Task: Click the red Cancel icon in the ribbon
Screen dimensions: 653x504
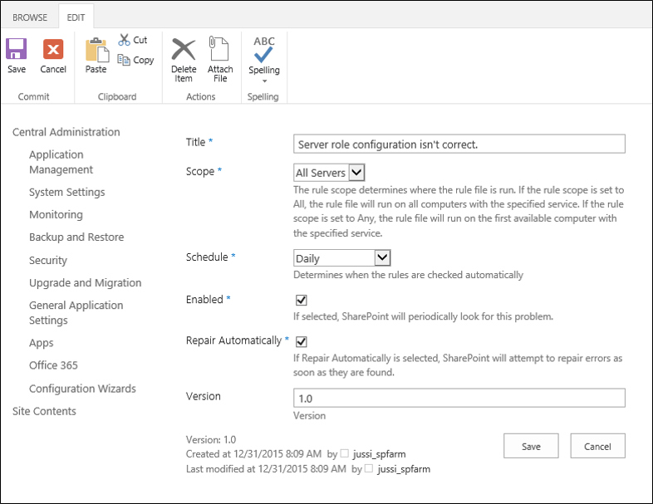Action: (53, 50)
